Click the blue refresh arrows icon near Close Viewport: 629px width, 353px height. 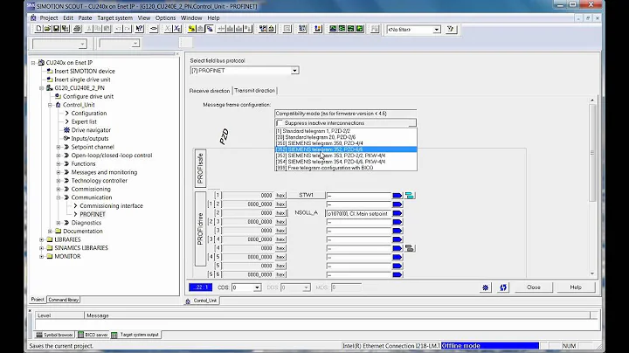click(503, 287)
